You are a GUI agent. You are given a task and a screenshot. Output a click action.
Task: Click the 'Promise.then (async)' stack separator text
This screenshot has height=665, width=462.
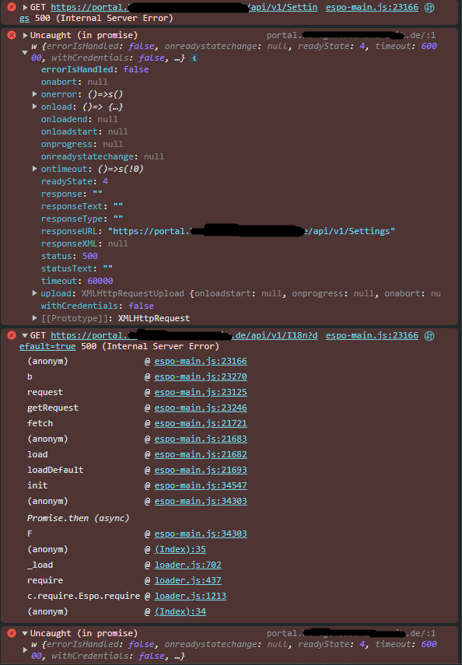[78, 518]
